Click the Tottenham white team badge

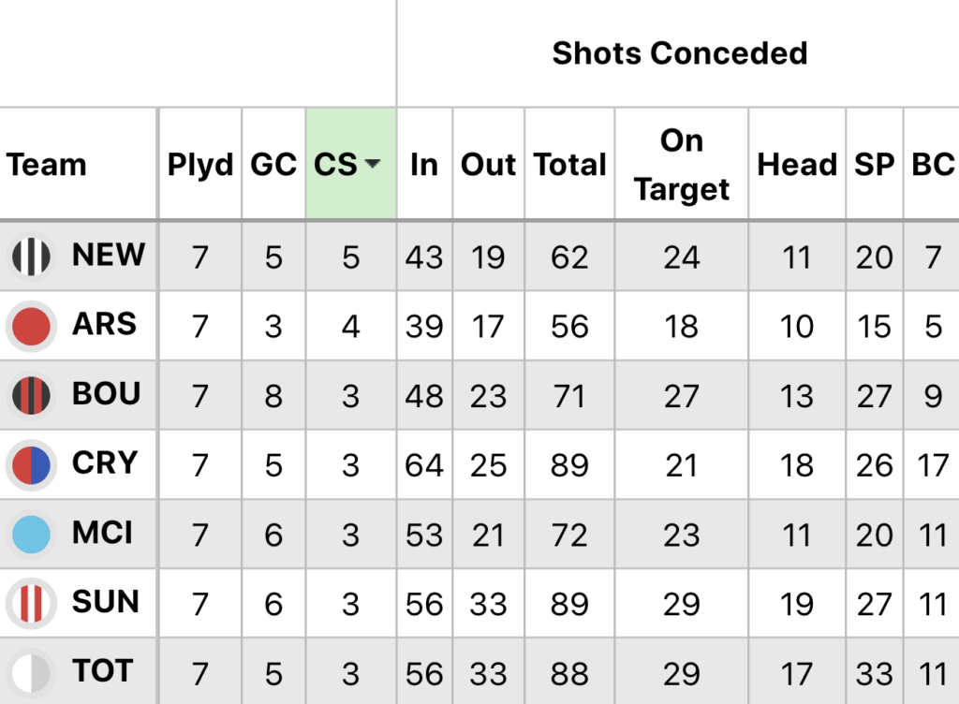pos(32,672)
